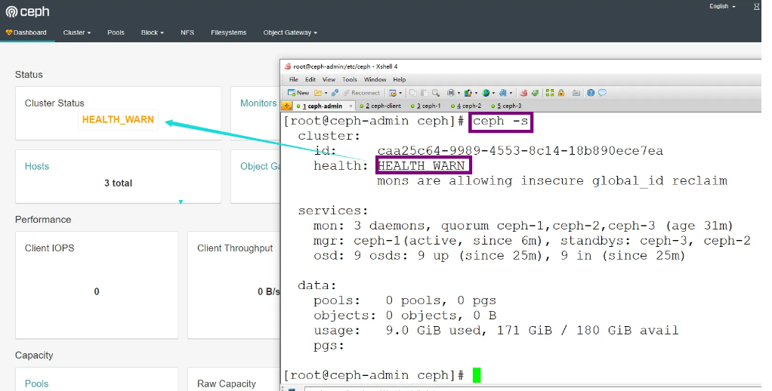Image resolution: width=772 pixels, height=391 pixels.
Task: Expand the Properties icon dropdown arrow
Action: [400, 93]
